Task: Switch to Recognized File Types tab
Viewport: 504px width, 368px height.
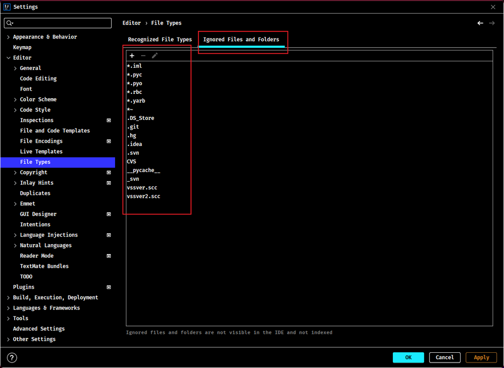Action: 160,39
